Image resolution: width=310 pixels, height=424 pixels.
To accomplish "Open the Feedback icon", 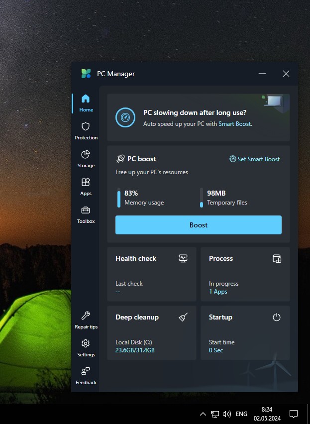I will 86,371.
